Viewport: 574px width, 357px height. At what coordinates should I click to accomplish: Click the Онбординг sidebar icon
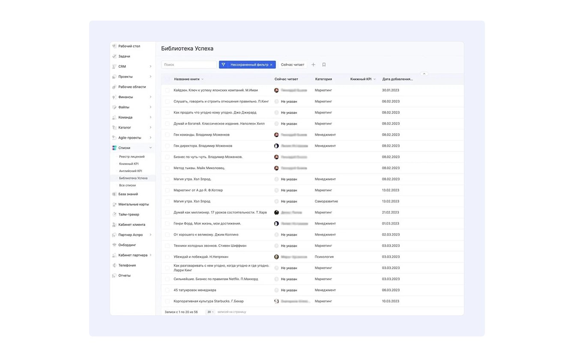[114, 245]
